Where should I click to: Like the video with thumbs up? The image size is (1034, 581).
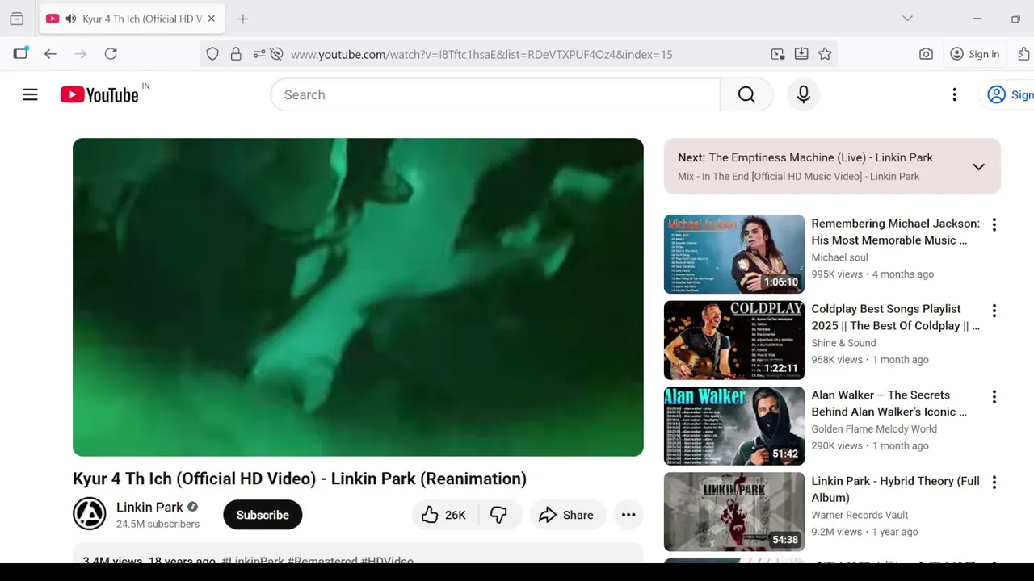click(x=443, y=515)
